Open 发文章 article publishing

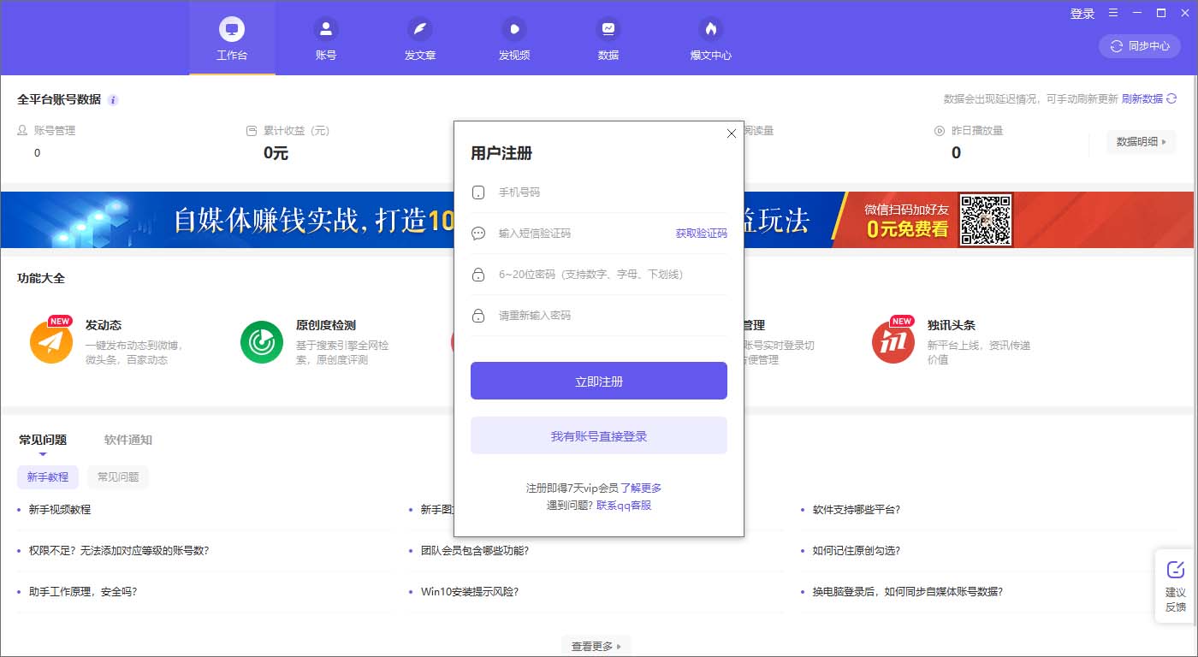pos(419,38)
